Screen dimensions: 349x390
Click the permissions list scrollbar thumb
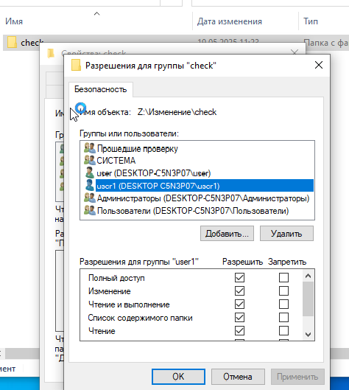[308, 299]
